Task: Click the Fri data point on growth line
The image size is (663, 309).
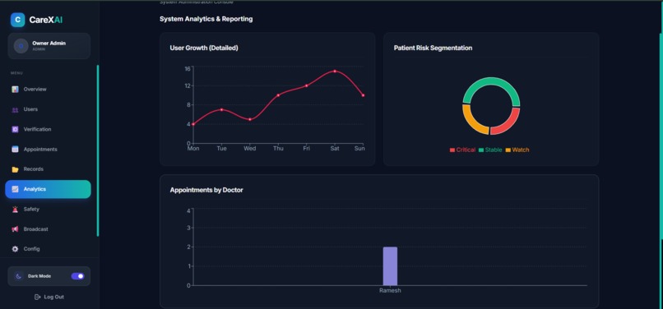Action: [x=307, y=85]
